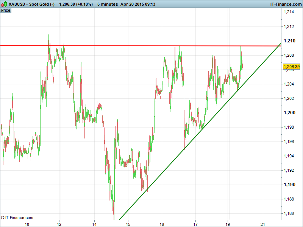The height and width of the screenshot is (227, 303).
Task: Click date 10 on the time axis
Action: click(x=27, y=224)
